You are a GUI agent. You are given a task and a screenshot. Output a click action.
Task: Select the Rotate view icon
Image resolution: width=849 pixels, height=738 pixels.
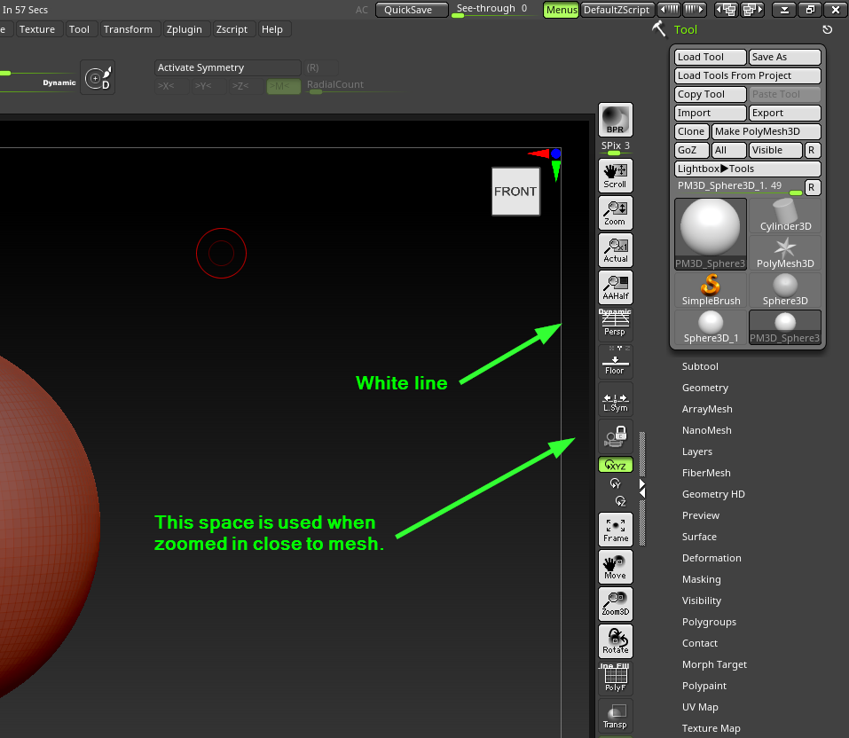[x=615, y=641]
